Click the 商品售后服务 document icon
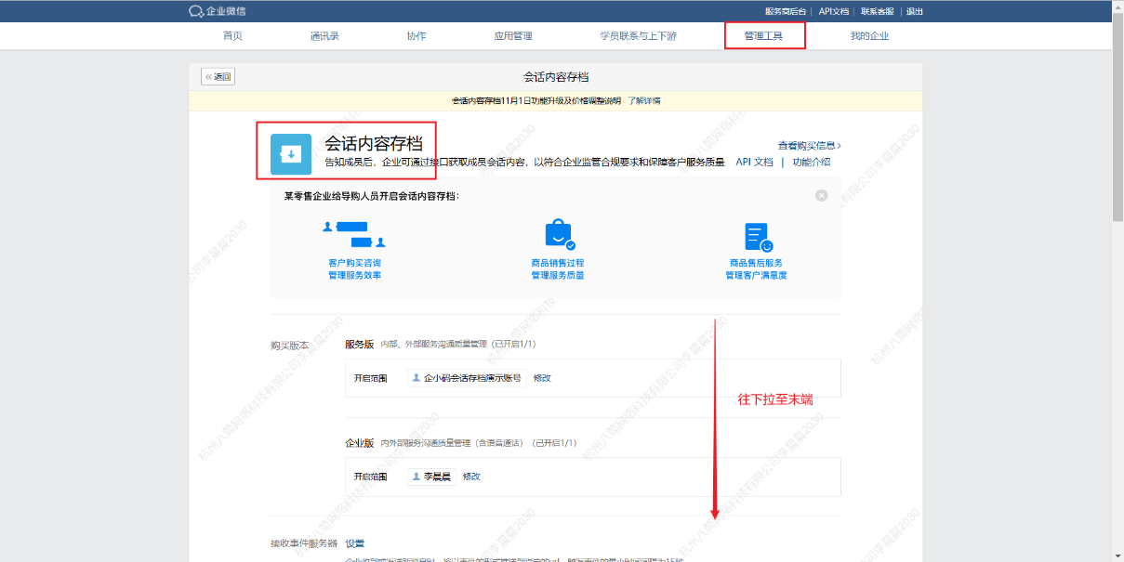 pyautogui.click(x=758, y=237)
